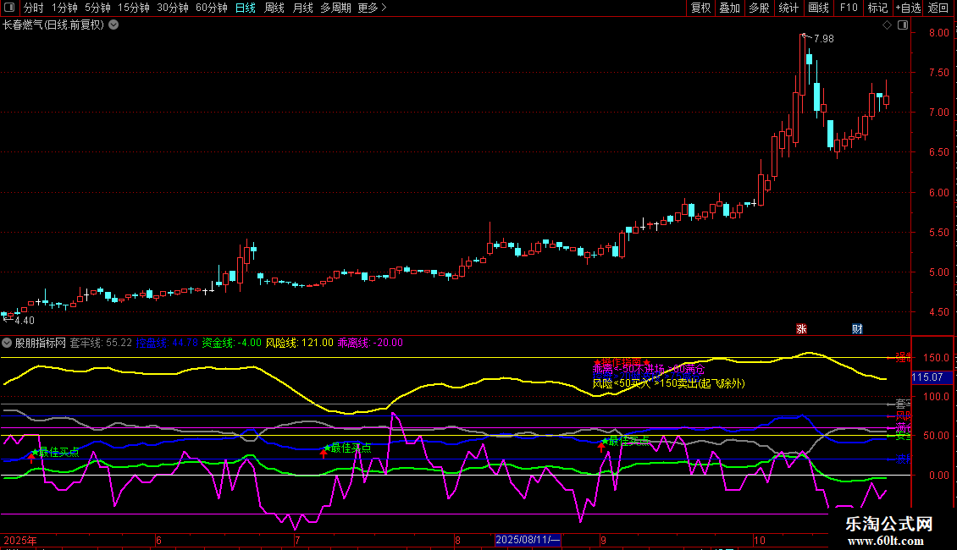Open the 画线 drawing tools
957x550 pixels.
818,8
